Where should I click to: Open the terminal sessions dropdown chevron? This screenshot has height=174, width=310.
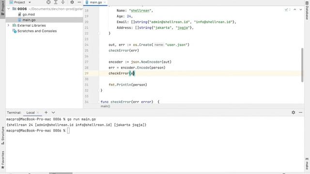coord(53,112)
